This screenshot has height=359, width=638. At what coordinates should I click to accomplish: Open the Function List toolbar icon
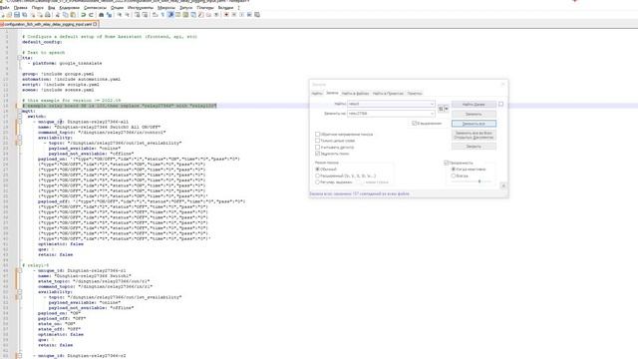tap(201, 15)
